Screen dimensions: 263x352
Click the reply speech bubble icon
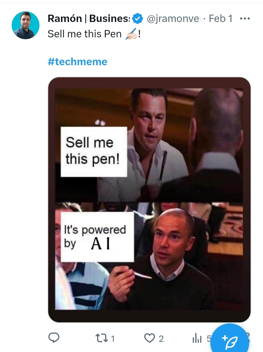click(54, 338)
